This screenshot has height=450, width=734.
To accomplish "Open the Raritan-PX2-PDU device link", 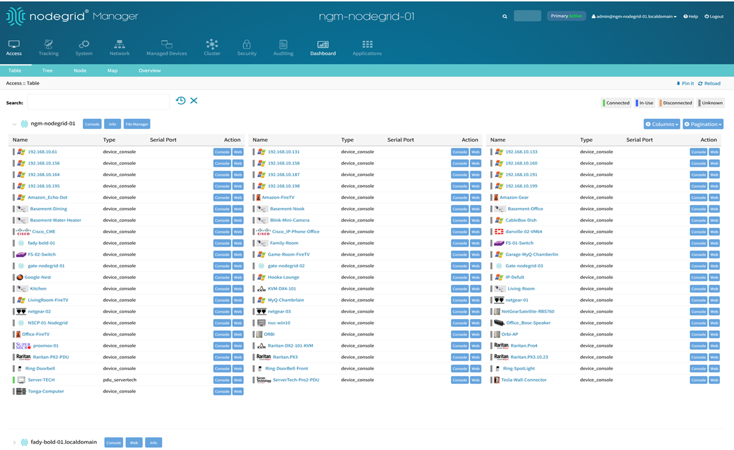I will click(50, 357).
